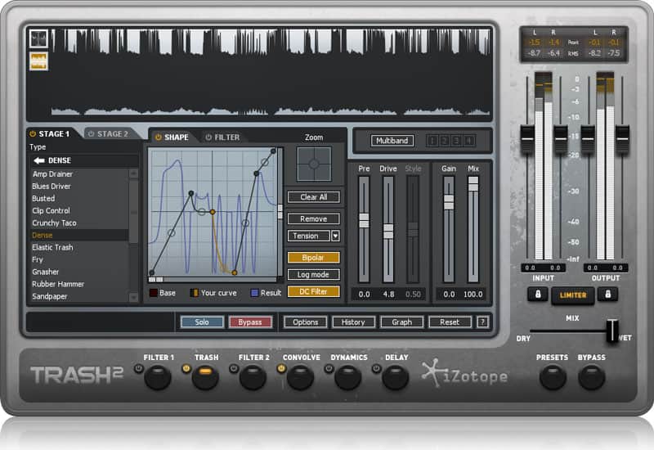
Task: Click the Drive slider handle
Action: [x=388, y=231]
